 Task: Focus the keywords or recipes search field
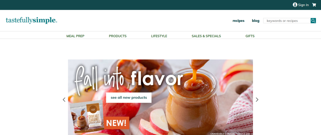(x=287, y=21)
